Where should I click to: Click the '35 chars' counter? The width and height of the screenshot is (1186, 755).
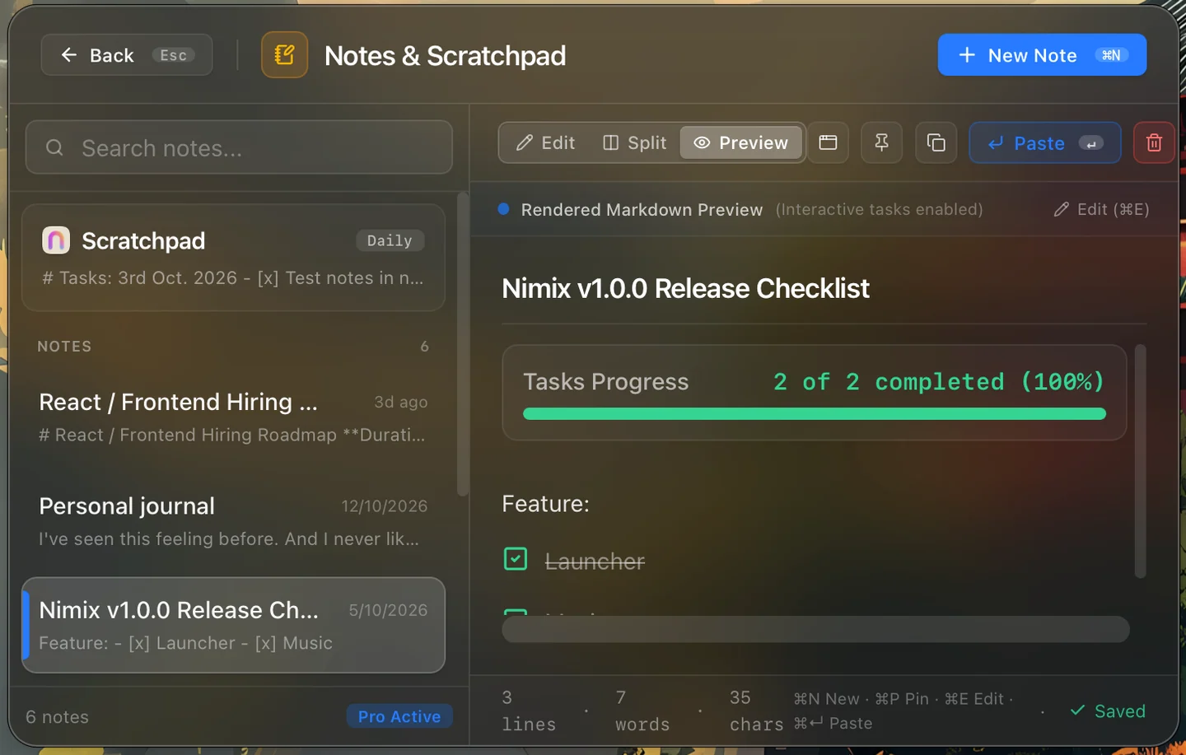point(756,711)
